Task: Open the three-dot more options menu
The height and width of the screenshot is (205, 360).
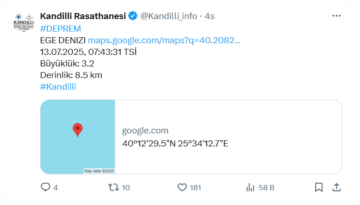Action: point(336,16)
